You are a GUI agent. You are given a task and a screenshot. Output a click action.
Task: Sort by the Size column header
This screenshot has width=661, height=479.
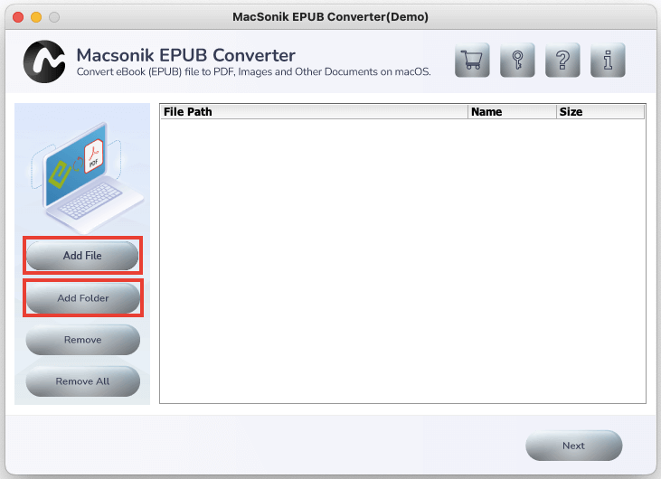600,112
